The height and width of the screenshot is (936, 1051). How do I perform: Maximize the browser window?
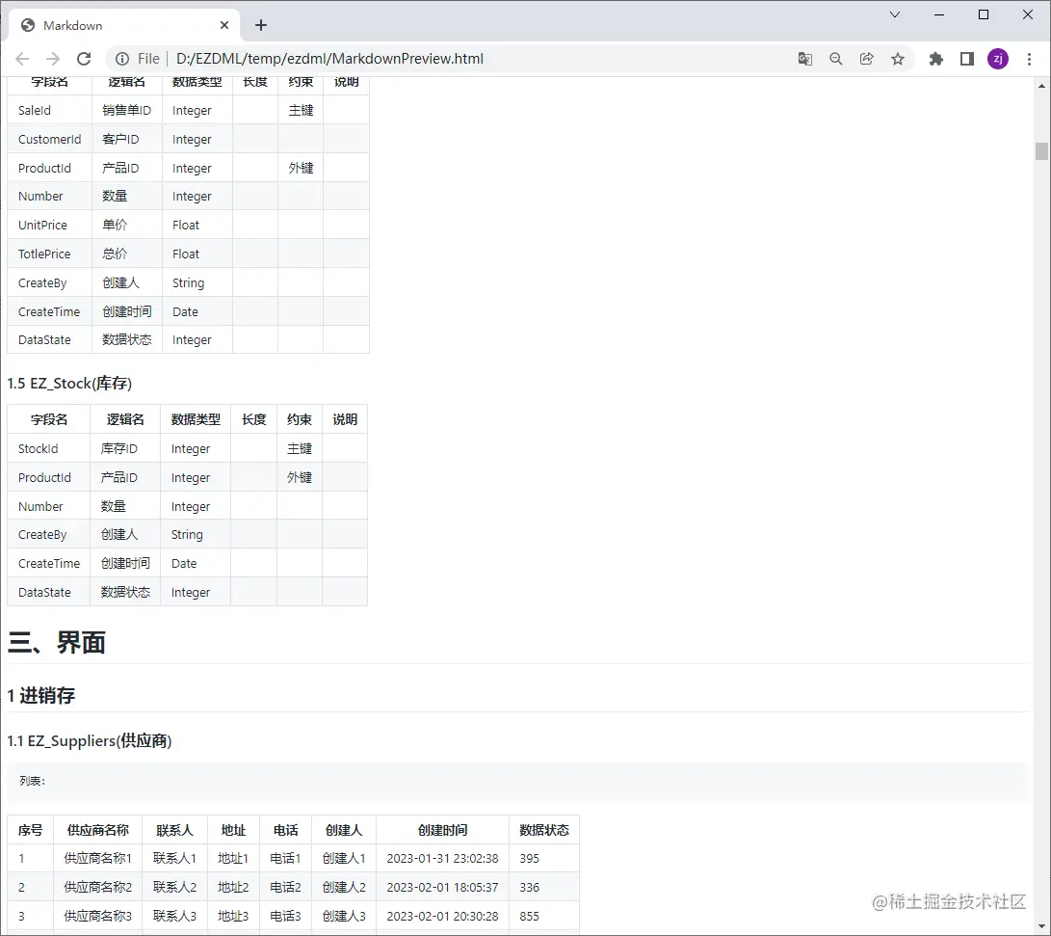click(x=984, y=14)
